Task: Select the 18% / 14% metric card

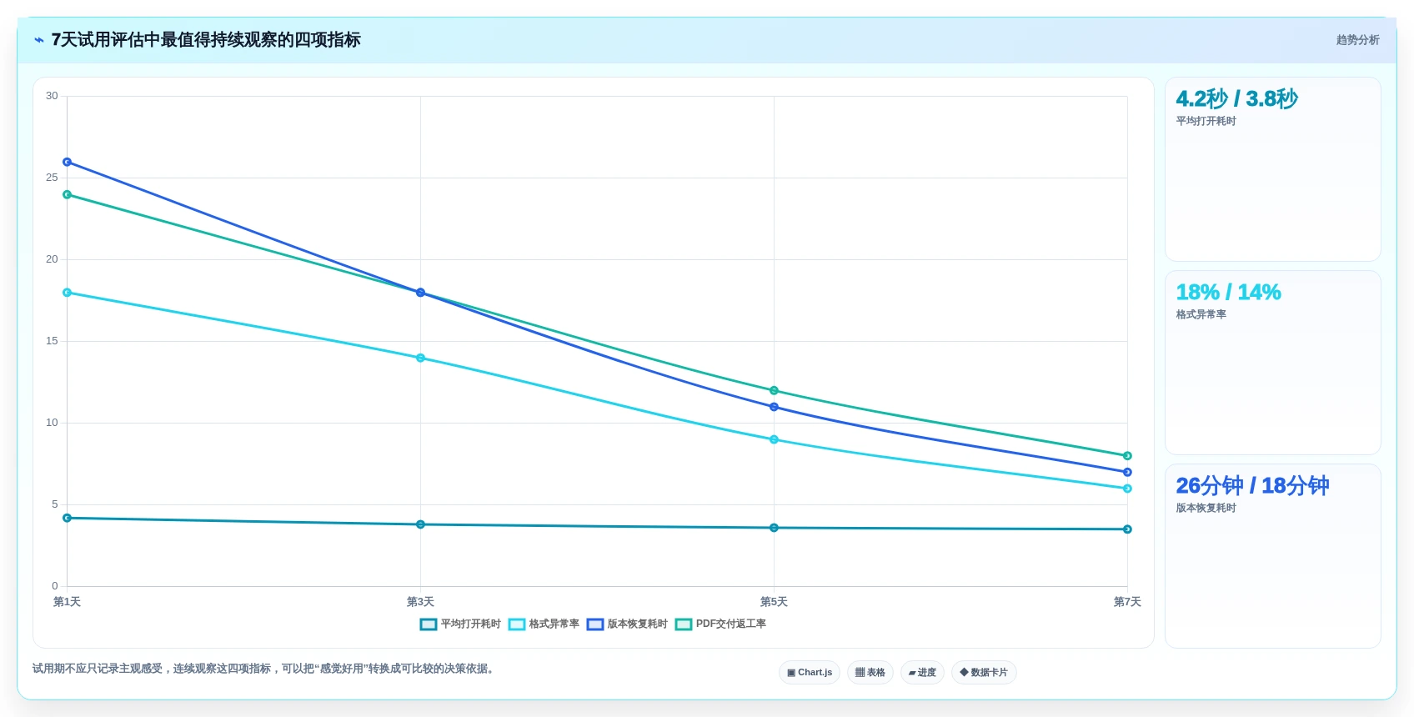Action: pos(1272,363)
